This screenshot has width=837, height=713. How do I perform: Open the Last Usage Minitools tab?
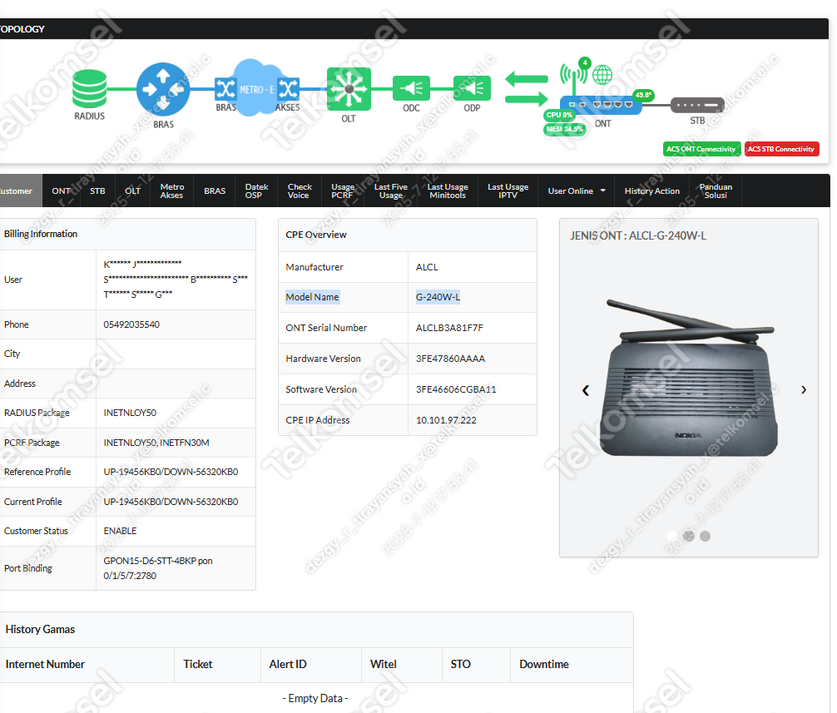(x=448, y=191)
